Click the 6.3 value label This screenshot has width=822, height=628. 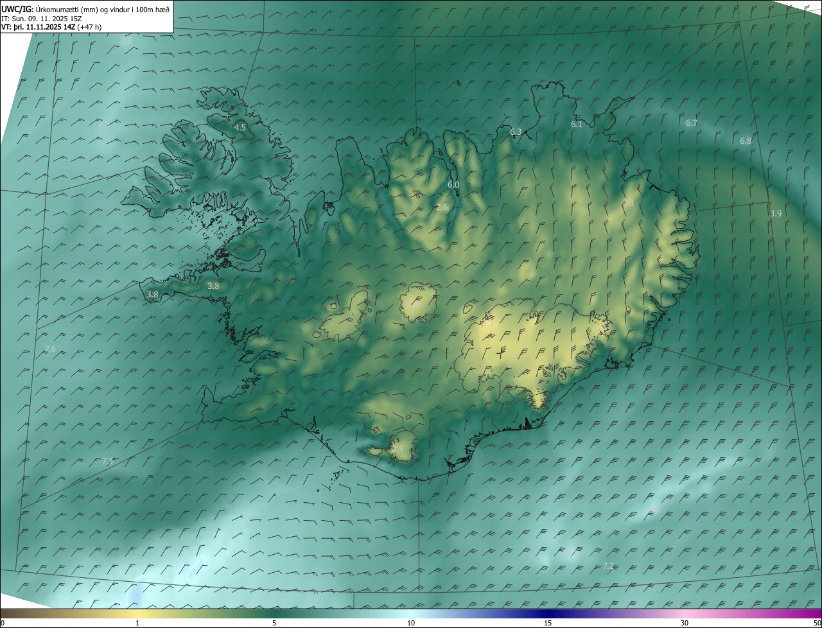[x=516, y=132]
